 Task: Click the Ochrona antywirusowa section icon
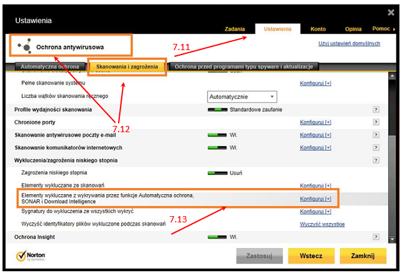tap(24, 46)
